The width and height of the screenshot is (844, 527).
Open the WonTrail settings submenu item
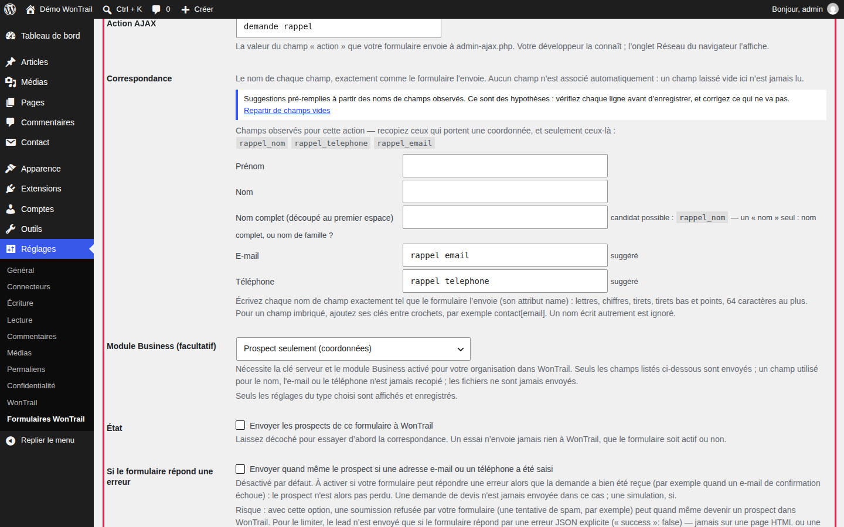(22, 403)
